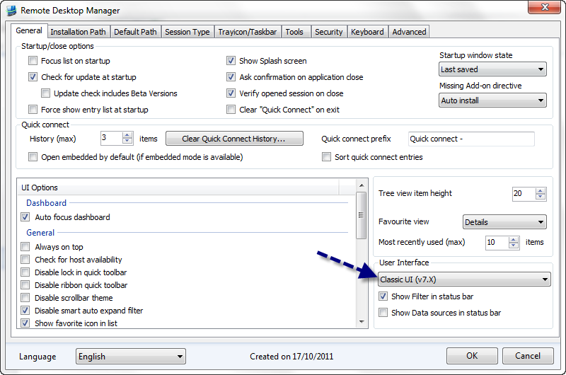Decrease Tree view item height
566x375 pixels.
(541, 197)
